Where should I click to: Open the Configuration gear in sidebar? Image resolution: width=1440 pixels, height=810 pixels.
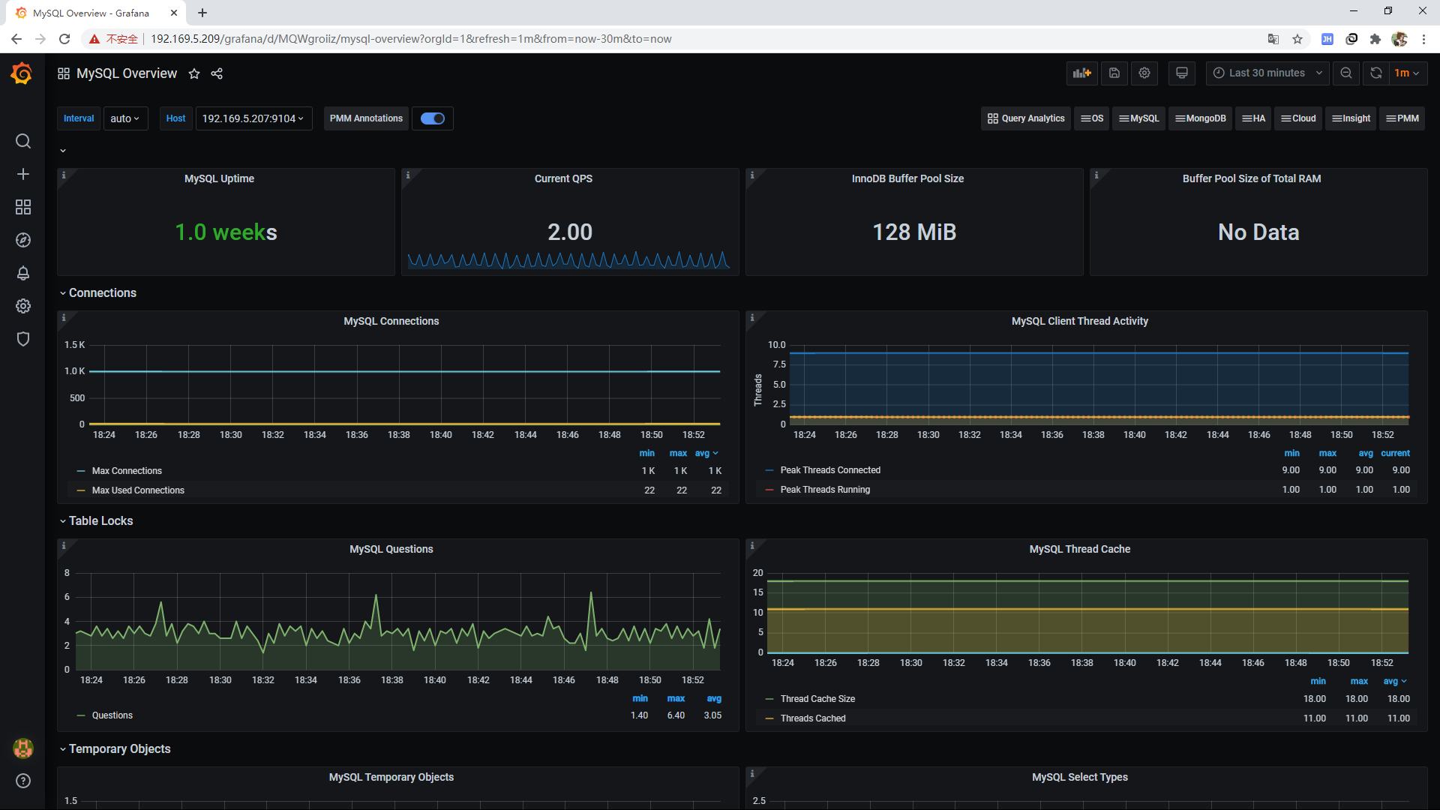tap(23, 306)
